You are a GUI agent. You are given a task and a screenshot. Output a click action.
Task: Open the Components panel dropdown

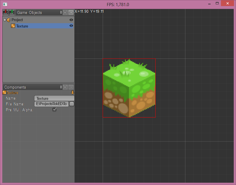[x=32, y=87]
